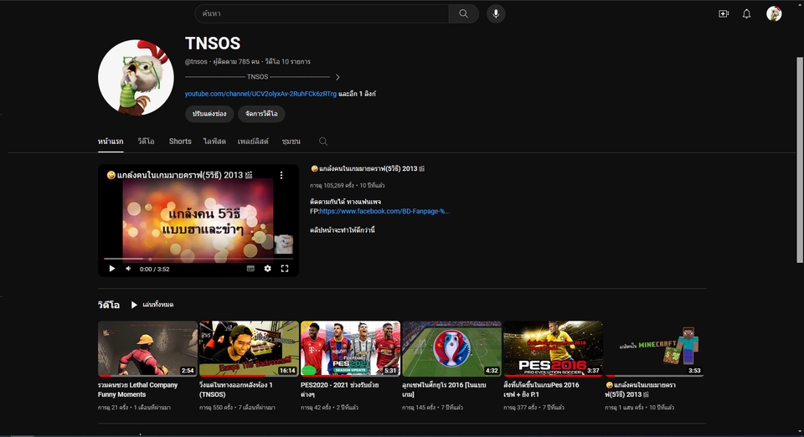Switch to the Shorts tab
This screenshot has height=437, width=804.
pyautogui.click(x=180, y=141)
